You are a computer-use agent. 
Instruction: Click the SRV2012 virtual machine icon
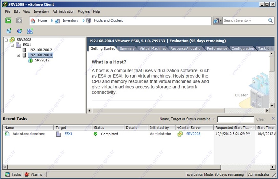pyautogui.click(x=30, y=60)
